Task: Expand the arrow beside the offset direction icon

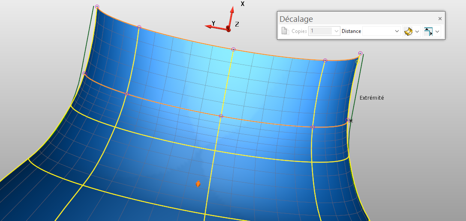Action: click(437, 32)
